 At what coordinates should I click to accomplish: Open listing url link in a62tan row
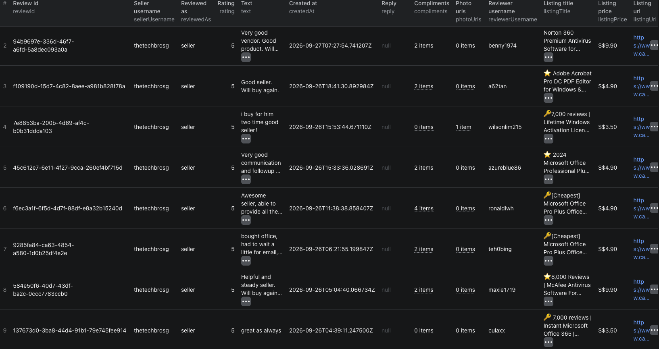coord(641,86)
